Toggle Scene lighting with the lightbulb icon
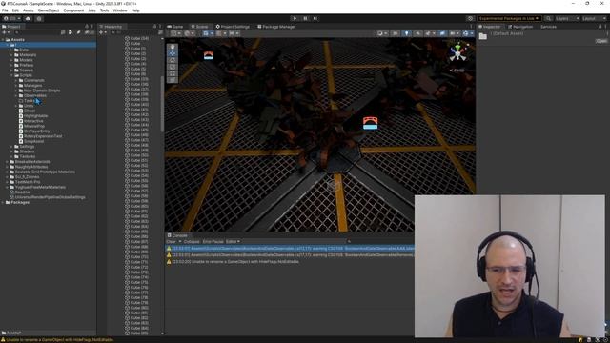 coord(407,33)
